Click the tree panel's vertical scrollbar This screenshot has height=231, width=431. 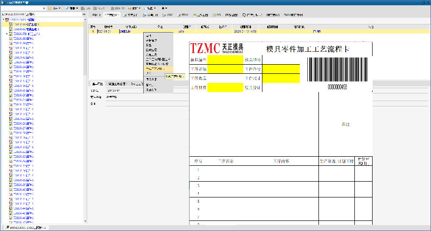[85, 96]
